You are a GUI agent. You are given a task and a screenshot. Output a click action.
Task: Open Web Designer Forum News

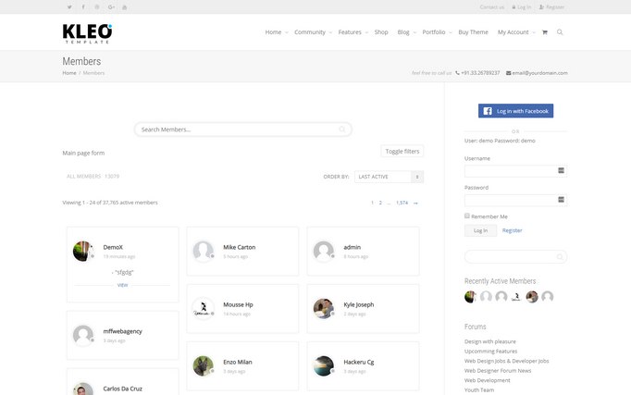pos(498,370)
